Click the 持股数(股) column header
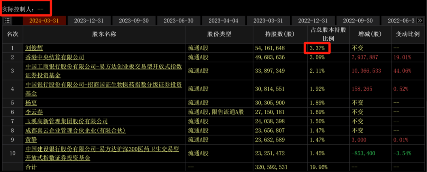 point(280,34)
